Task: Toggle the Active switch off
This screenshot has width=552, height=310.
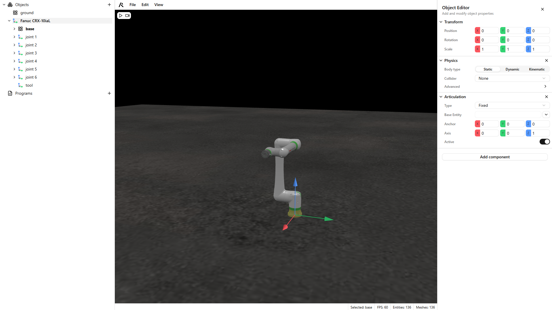Action: 544,142
